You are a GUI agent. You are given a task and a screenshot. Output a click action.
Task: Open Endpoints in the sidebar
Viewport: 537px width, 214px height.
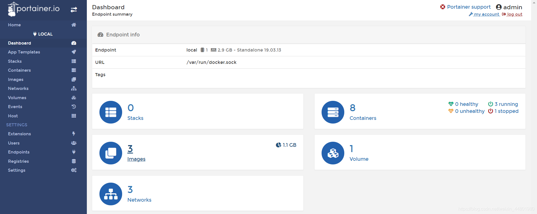click(19, 152)
